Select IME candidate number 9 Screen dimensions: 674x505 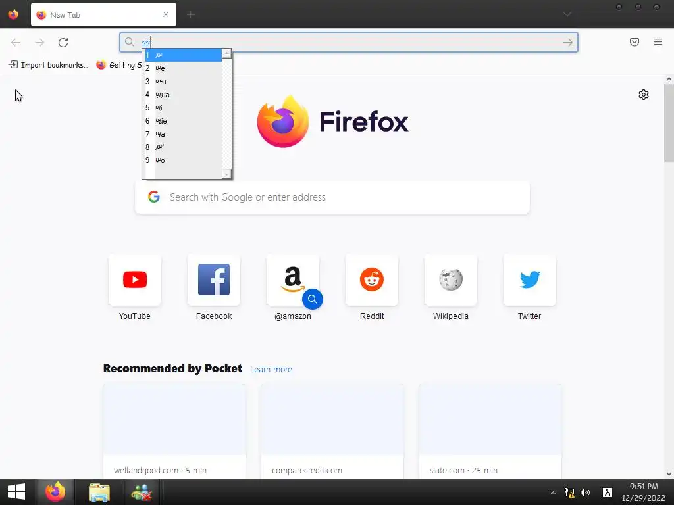[183, 160]
